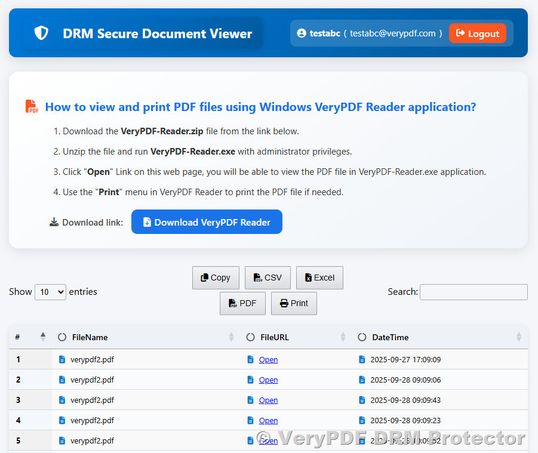This screenshot has width=538, height=453.
Task: Click file icon next to row 1 verypdf2.pdf
Action: pyautogui.click(x=62, y=359)
